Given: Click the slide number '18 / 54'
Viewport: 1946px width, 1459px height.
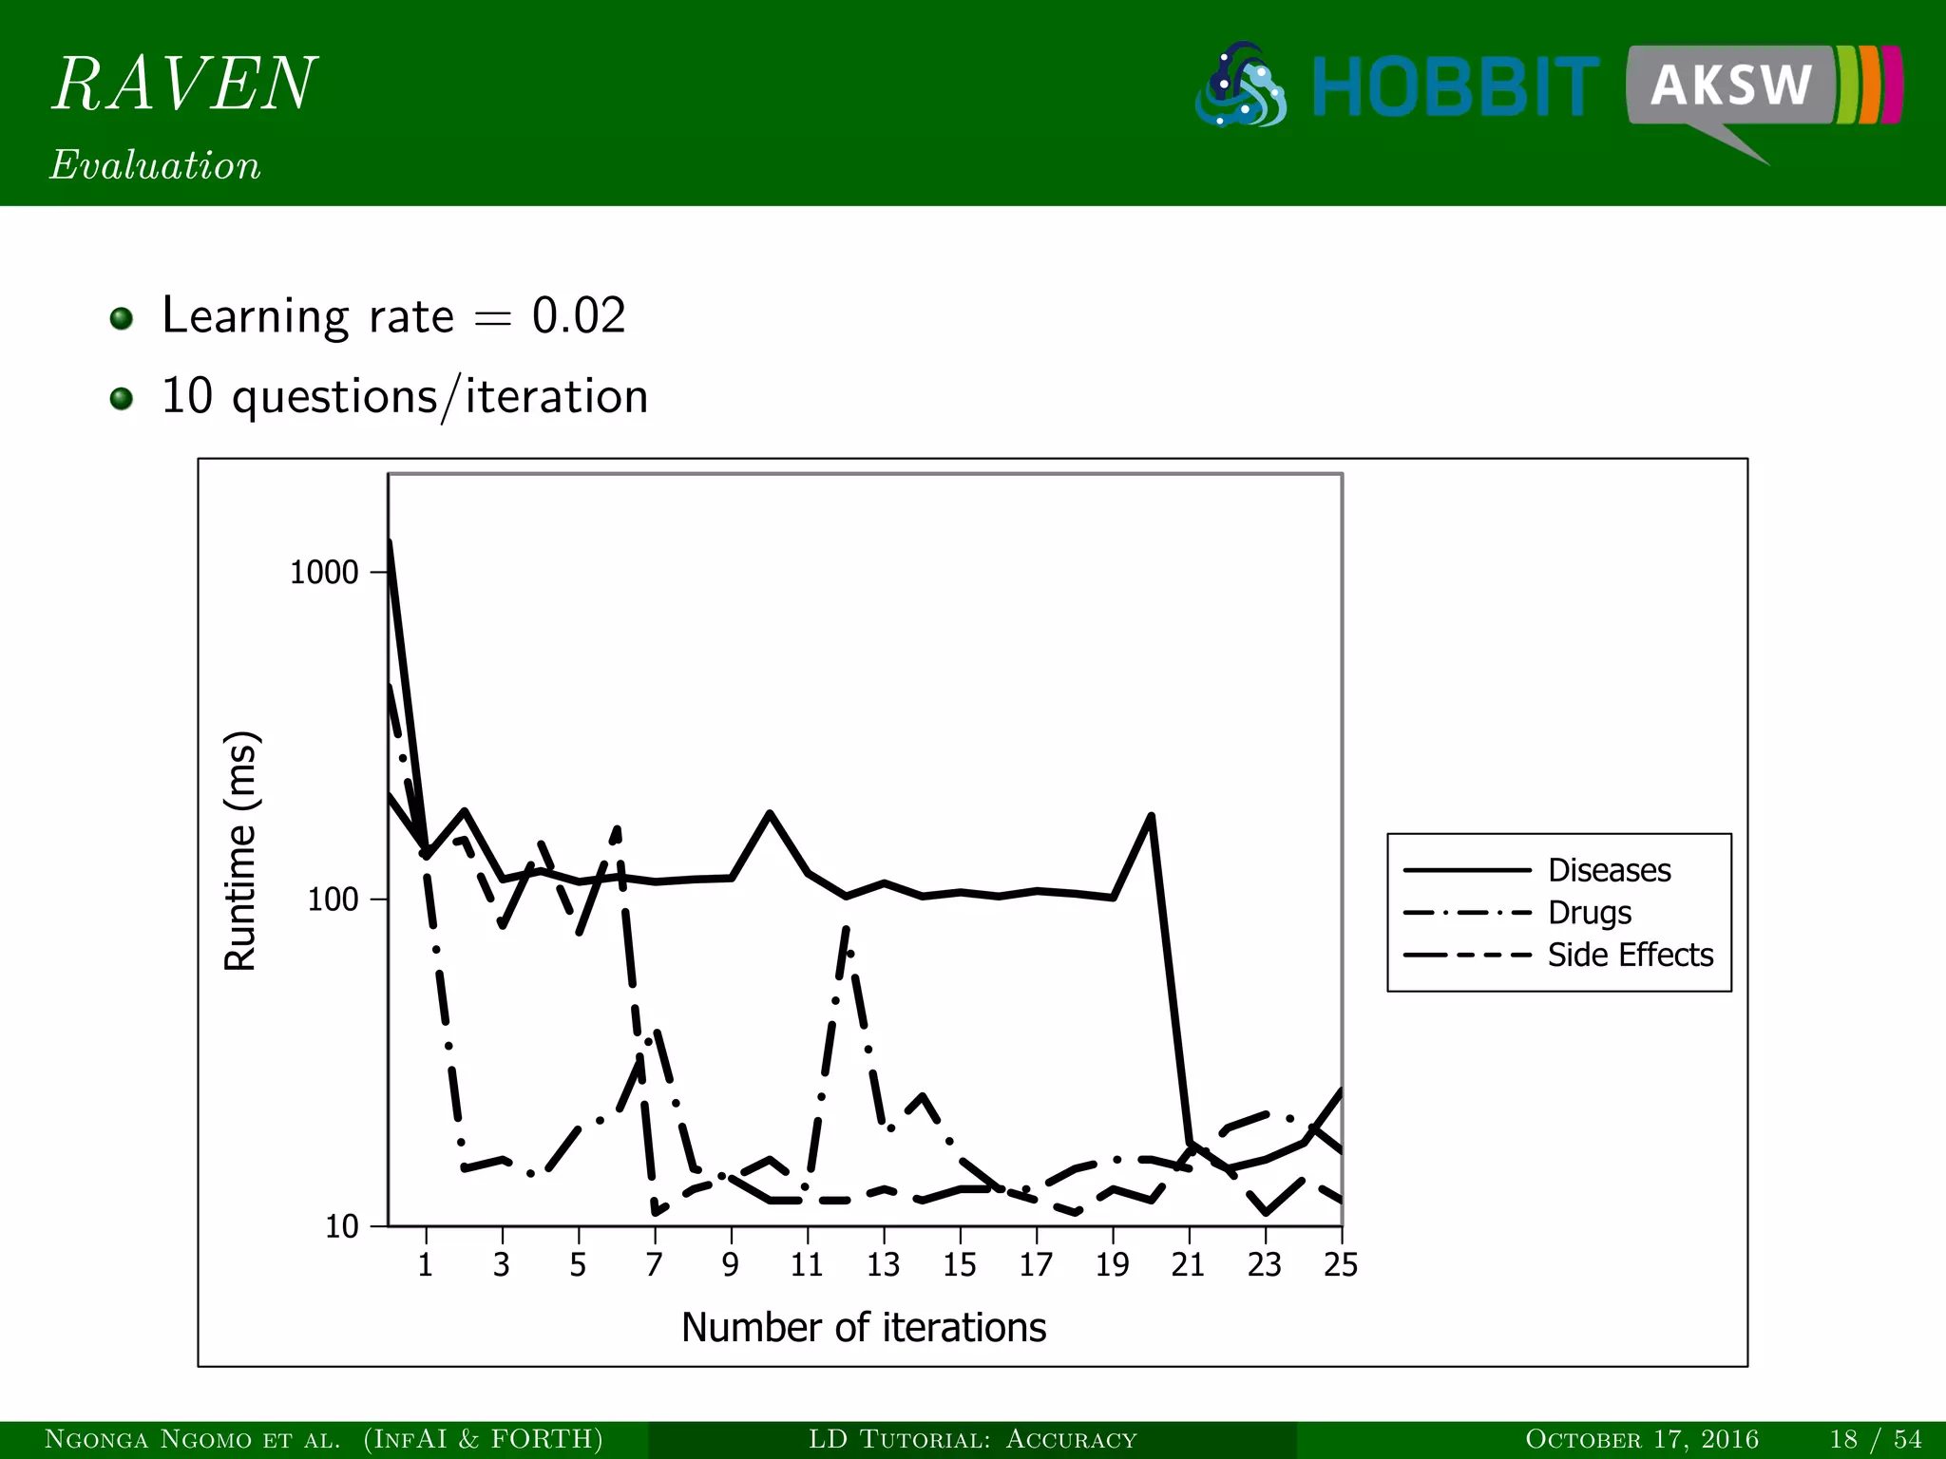Looking at the screenshot, I should click(x=1876, y=1439).
